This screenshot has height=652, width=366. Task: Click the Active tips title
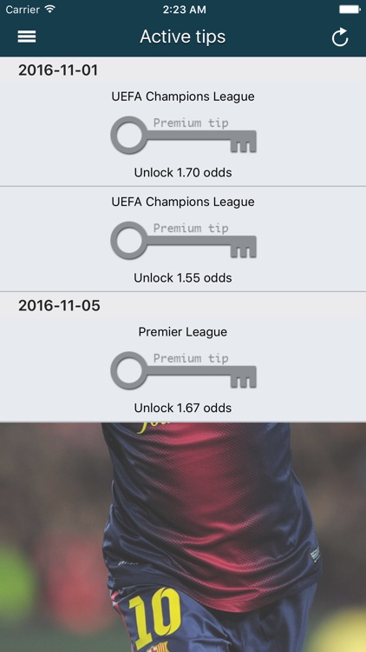coord(183,37)
